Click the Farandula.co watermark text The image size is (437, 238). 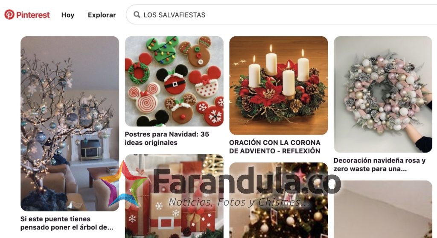(x=247, y=181)
